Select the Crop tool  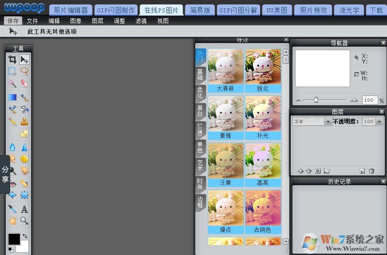(12, 60)
